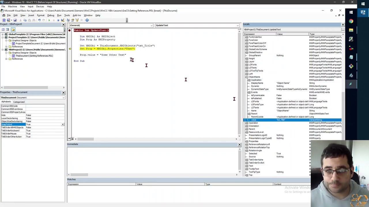Open the (General) object dropdown
The image size is (369, 207).
[x=152, y=25]
